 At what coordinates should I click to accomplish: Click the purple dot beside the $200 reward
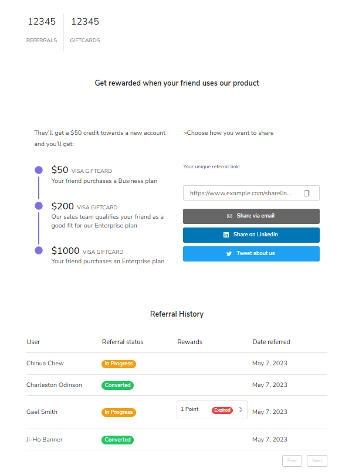tap(38, 207)
